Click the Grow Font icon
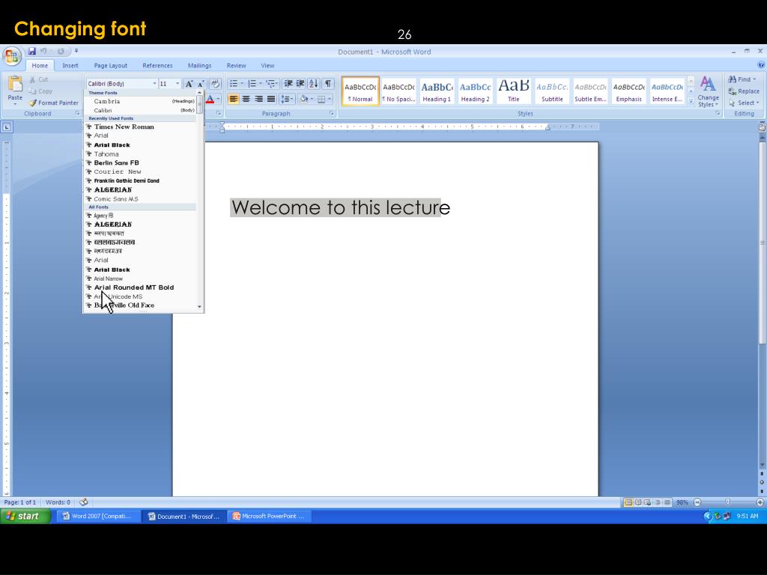The height and width of the screenshot is (575, 767). 189,84
